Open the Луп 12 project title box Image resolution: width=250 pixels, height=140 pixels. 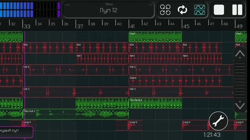pos(109,10)
